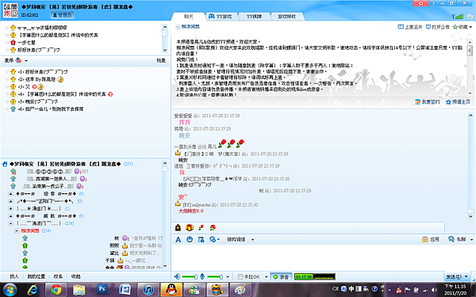Image resolution: width=476 pixels, height=297 pixels.
Task: Click the red gift box icon
Action: tap(190, 227)
